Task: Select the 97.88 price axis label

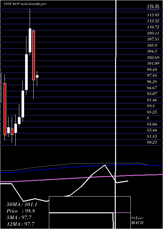Action: [x=152, y=76]
